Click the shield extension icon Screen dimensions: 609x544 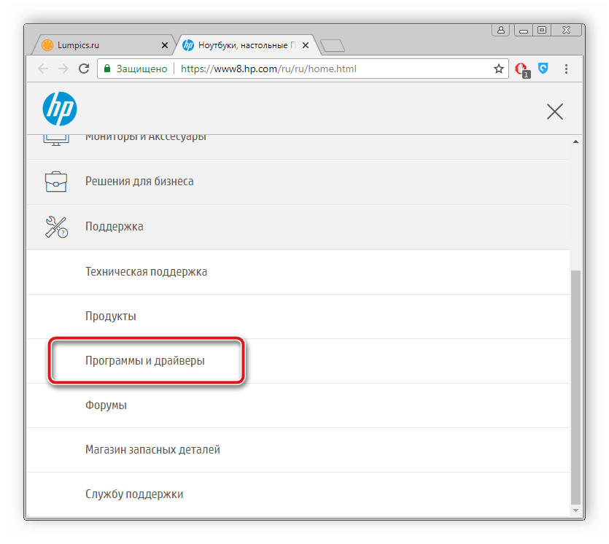(542, 69)
